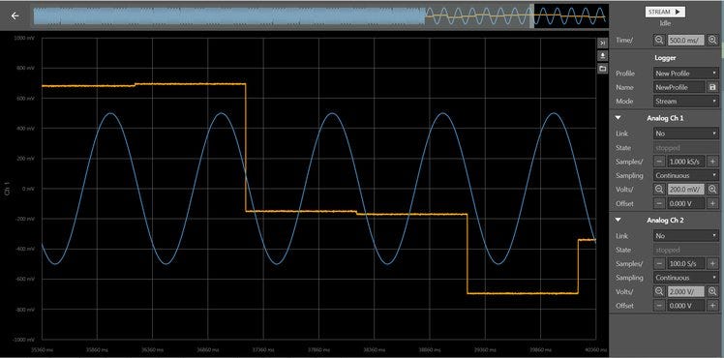This screenshot has width=724, height=358.
Task: Decrease Analog Ch 2 Offset value
Action: coord(659,306)
